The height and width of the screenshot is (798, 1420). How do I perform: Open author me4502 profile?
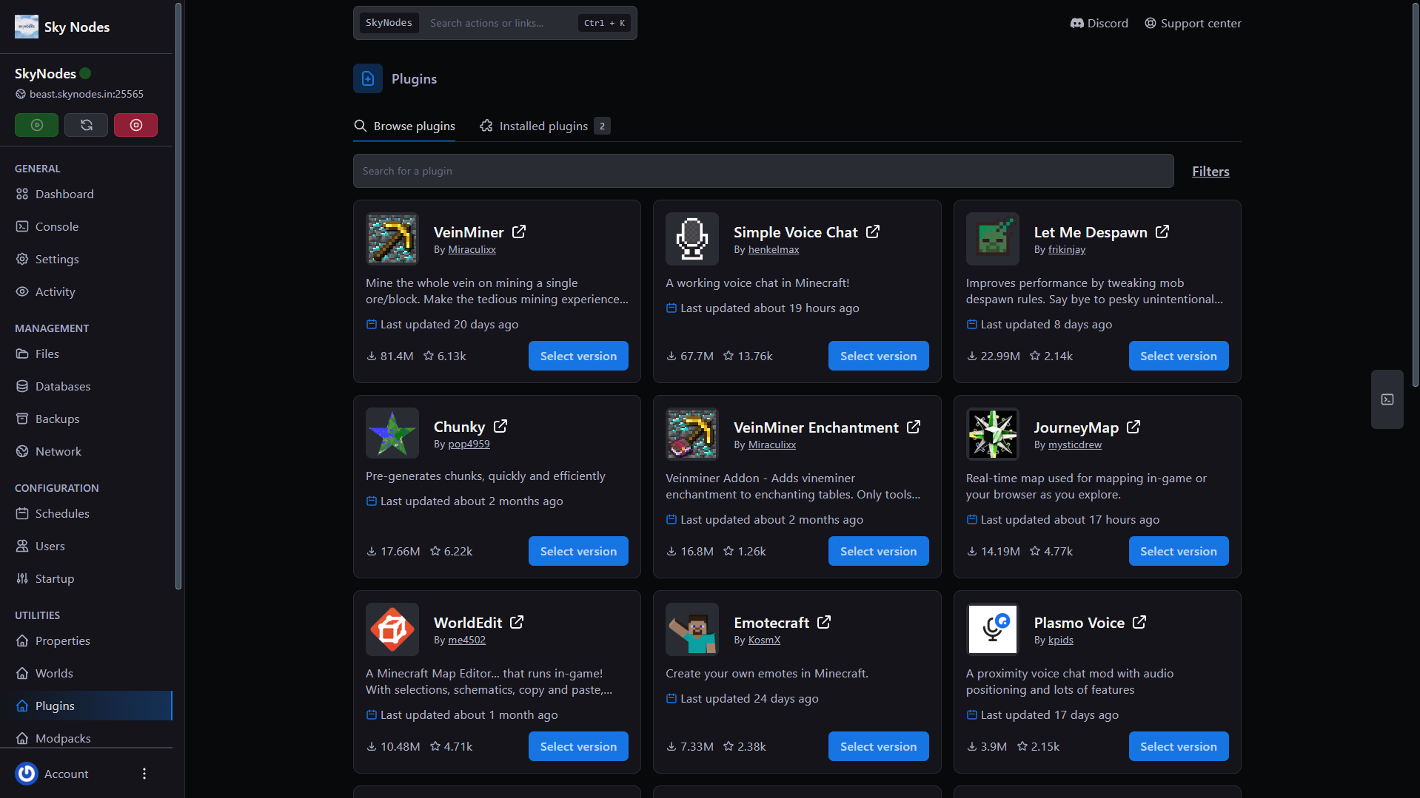coord(466,640)
